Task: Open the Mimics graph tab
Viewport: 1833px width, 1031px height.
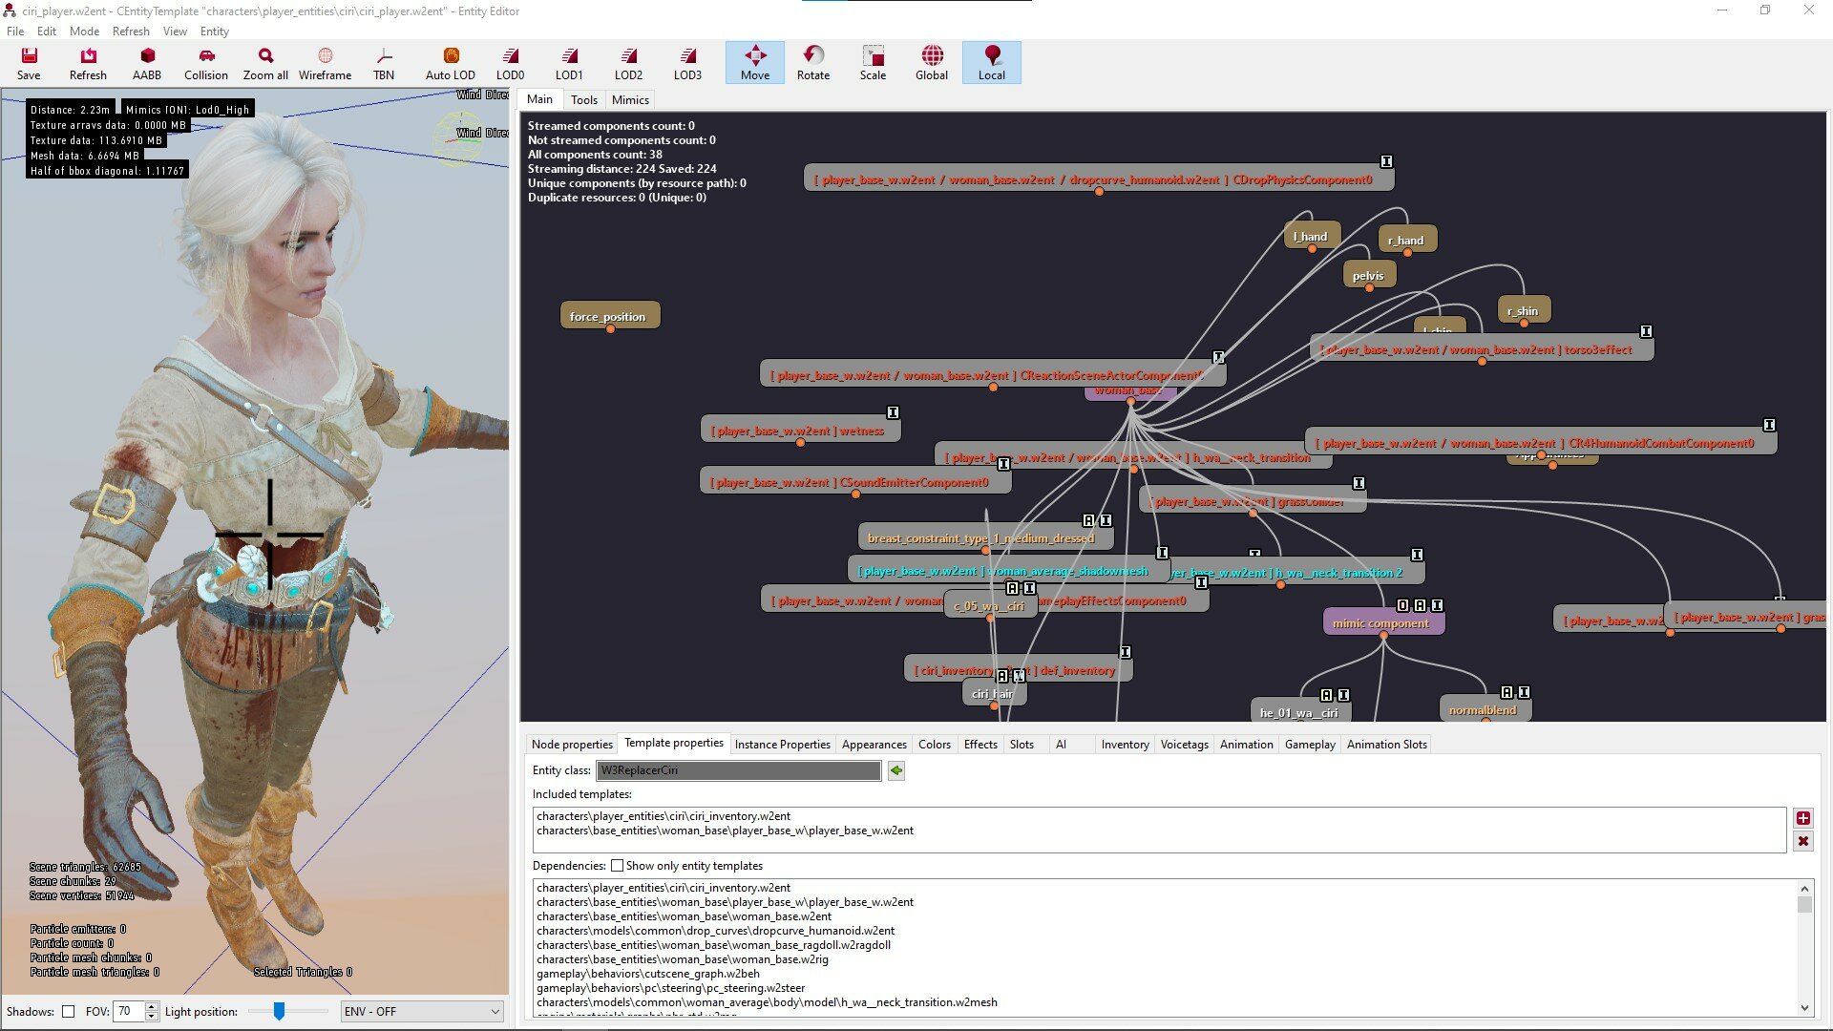Action: click(x=630, y=100)
